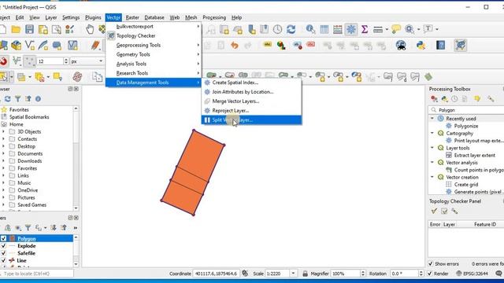
Task: Toggle the Show errors checkbox
Action: (431, 264)
